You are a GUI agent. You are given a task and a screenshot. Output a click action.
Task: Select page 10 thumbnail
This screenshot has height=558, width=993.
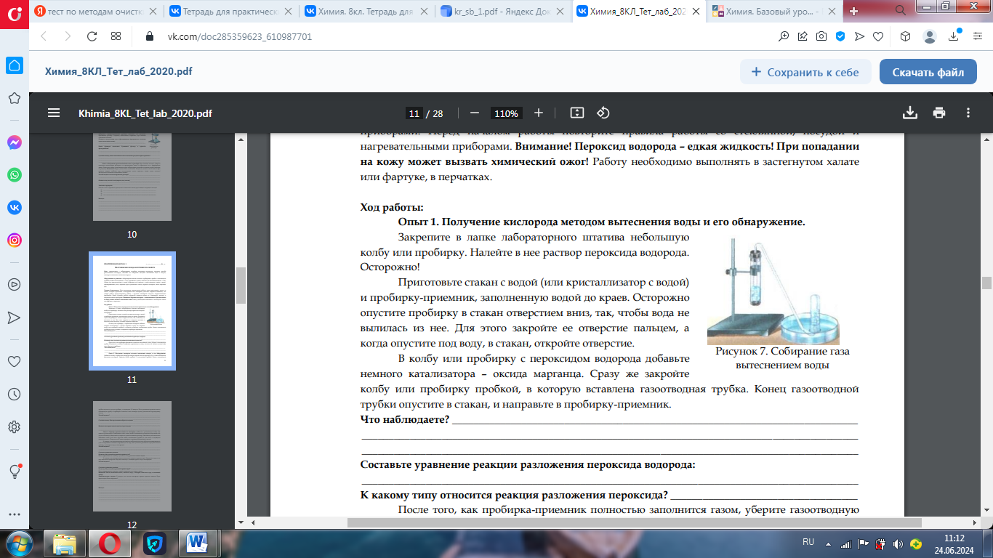[x=132, y=177]
